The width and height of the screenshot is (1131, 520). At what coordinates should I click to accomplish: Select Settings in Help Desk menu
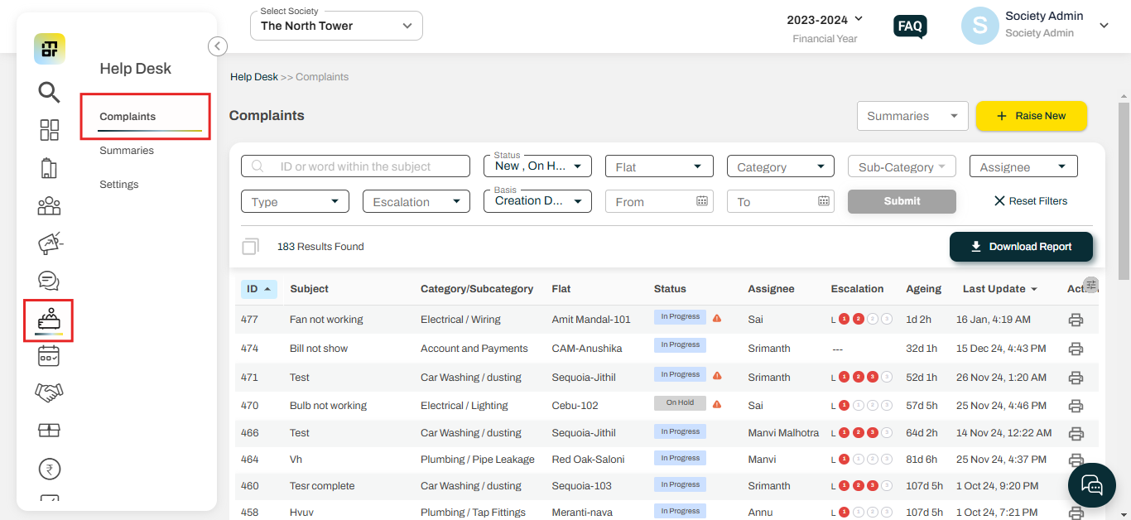tap(119, 185)
